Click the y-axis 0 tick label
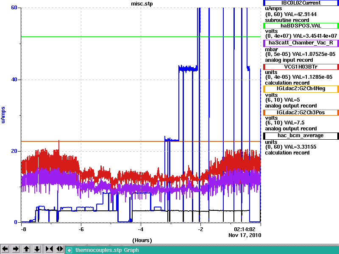The width and height of the screenshot is (339, 254). tap(16, 222)
